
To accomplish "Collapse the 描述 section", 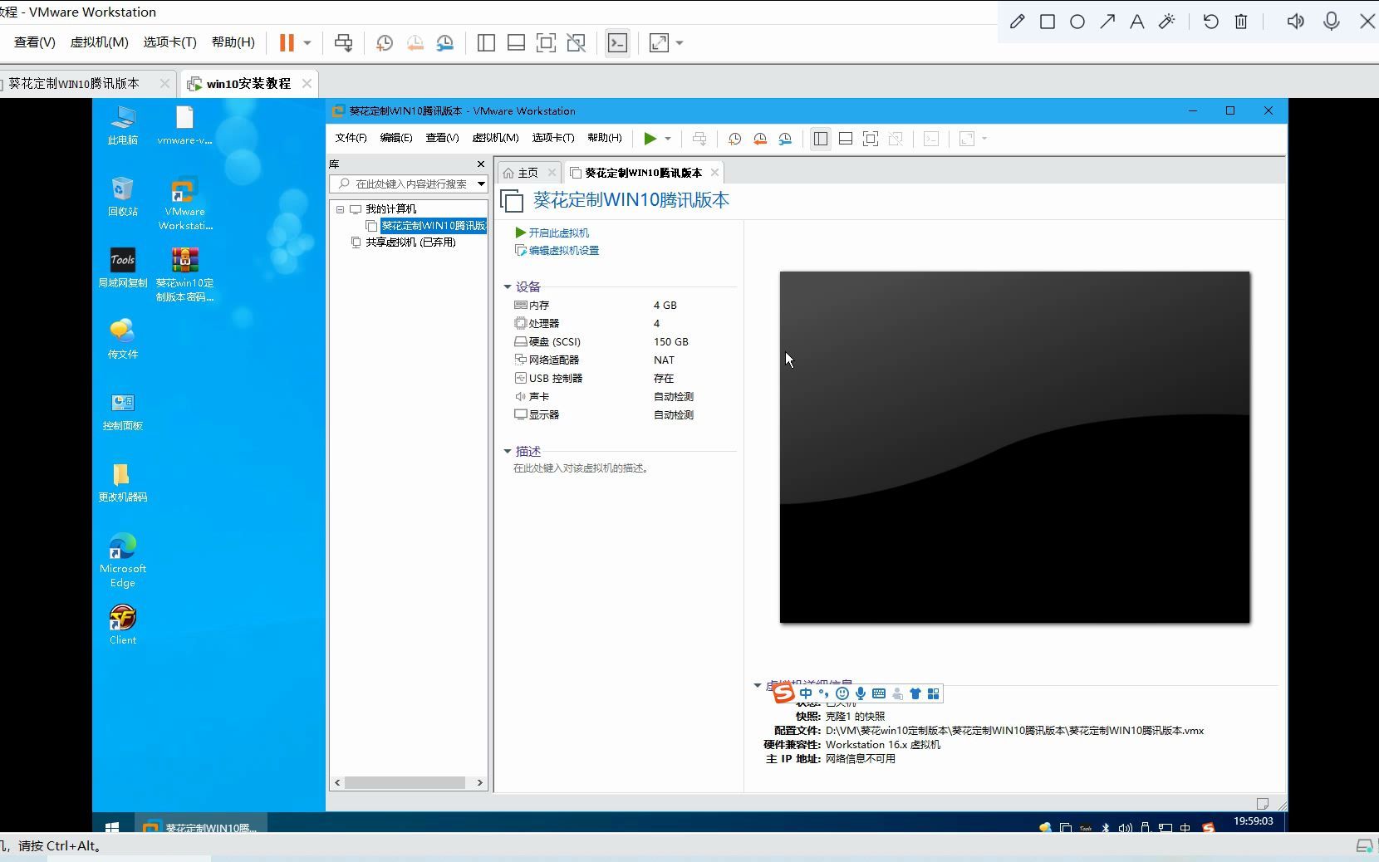I will click(x=507, y=451).
